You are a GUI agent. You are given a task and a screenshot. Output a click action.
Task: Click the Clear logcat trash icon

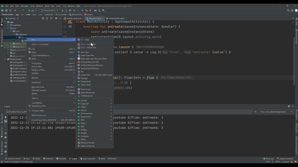click(6, 117)
